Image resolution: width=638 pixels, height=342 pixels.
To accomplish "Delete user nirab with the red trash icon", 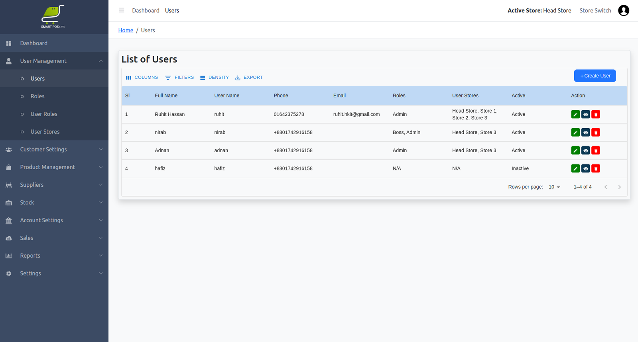I will click(596, 132).
